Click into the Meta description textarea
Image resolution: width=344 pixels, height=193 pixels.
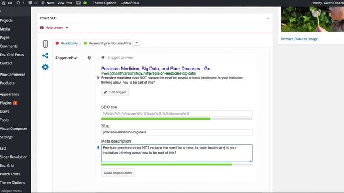point(177,153)
